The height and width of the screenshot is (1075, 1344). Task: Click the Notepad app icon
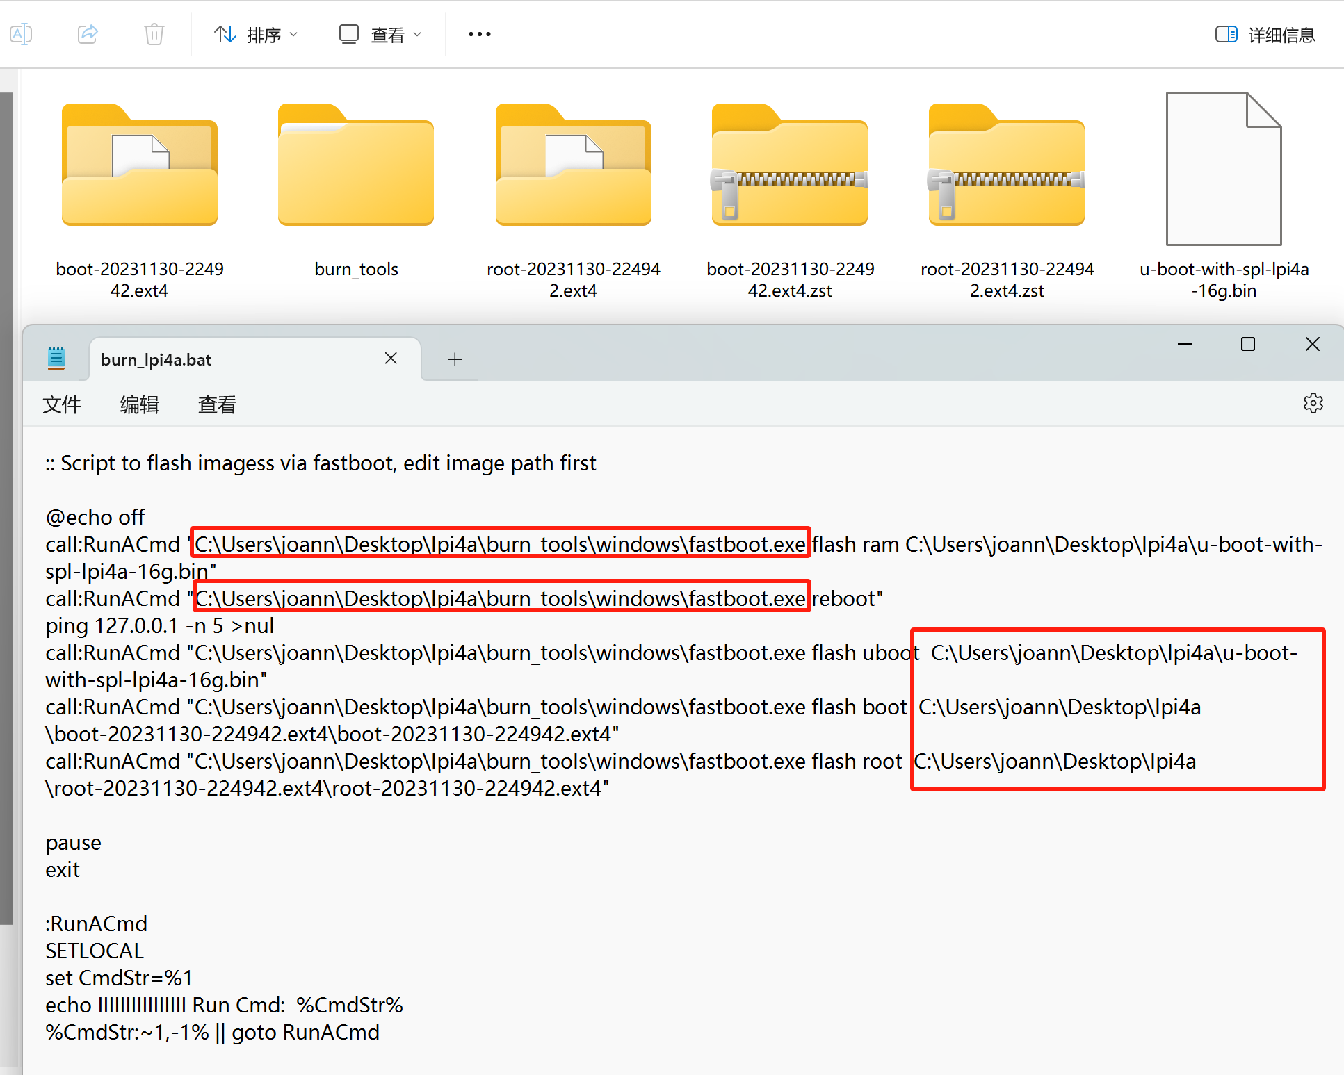[56, 359]
